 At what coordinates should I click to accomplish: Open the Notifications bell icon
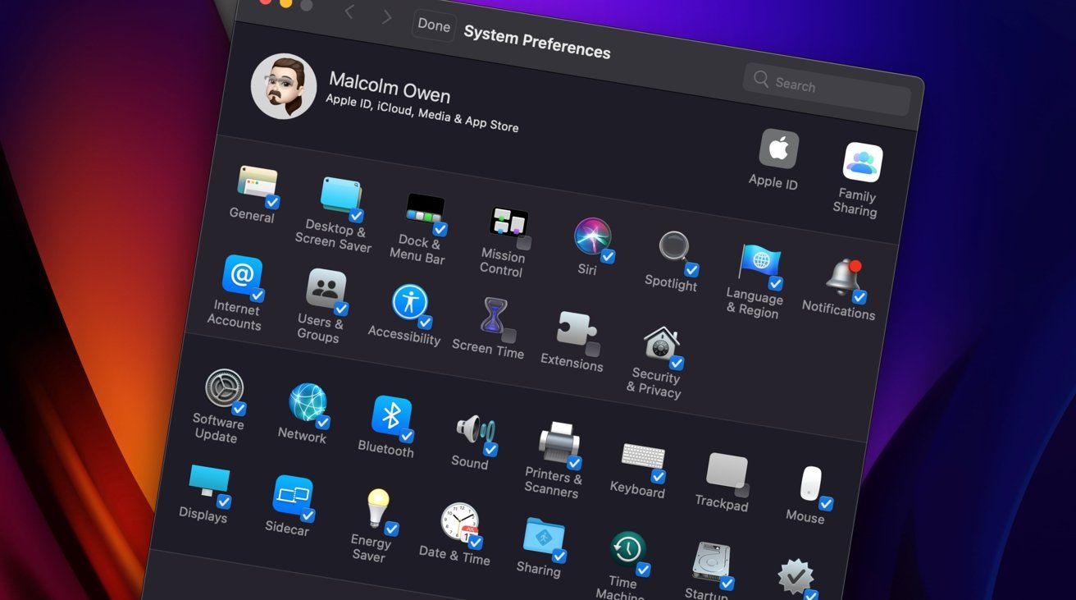click(x=845, y=279)
